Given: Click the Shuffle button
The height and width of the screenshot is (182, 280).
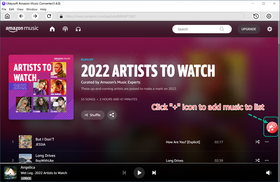Looking at the screenshot, I should click(x=93, y=115).
